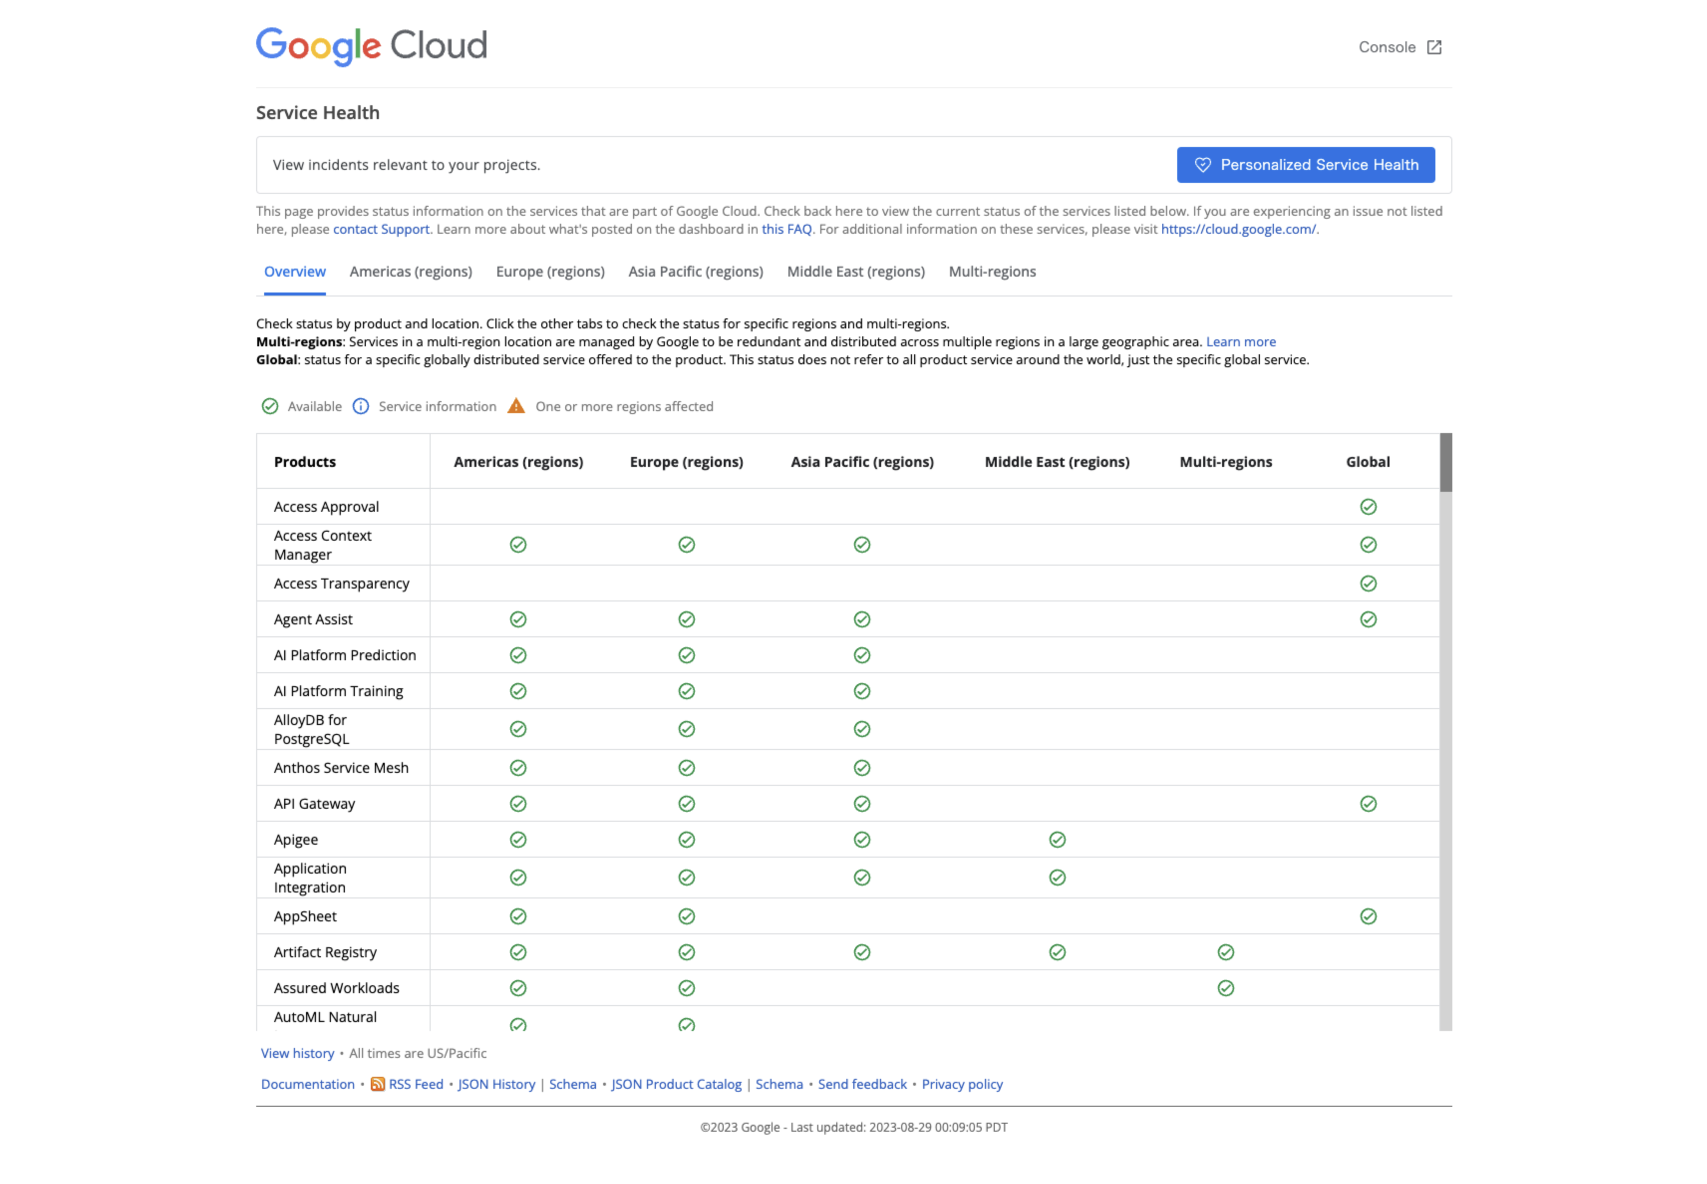Click Apigee Asia Pacific checkmark
This screenshot has height=1184, width=1707.
(861, 839)
